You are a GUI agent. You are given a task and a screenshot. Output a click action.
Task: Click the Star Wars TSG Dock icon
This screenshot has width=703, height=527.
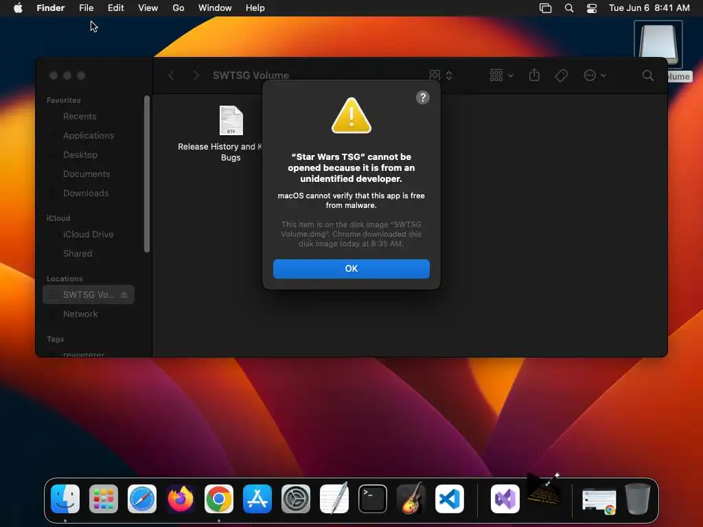coord(544,489)
